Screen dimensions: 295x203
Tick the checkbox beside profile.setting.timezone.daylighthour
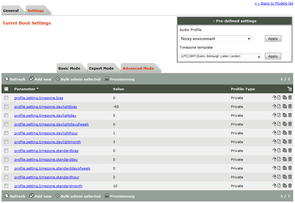[6, 133]
